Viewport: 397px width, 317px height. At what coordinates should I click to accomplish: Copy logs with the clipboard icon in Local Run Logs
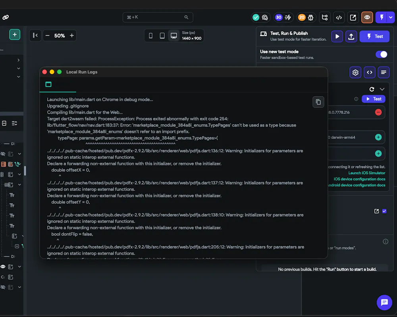[318, 102]
